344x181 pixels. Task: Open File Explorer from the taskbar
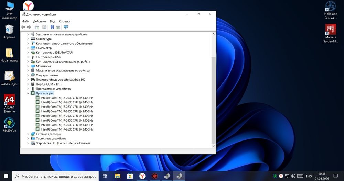pyautogui.click(x=118, y=176)
